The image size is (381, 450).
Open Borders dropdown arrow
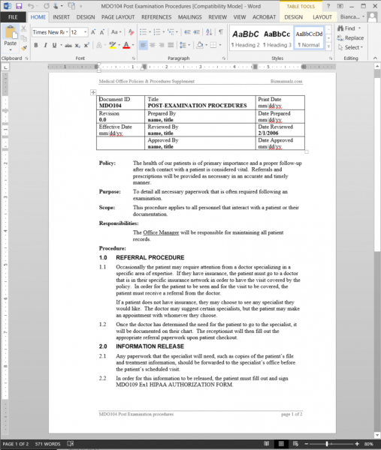point(220,45)
